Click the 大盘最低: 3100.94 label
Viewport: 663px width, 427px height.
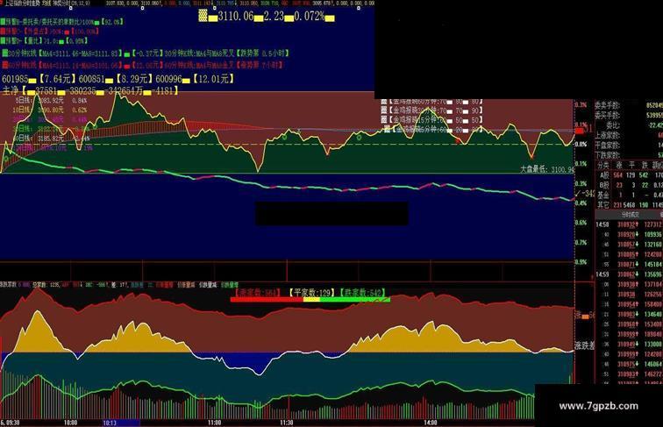click(x=547, y=169)
